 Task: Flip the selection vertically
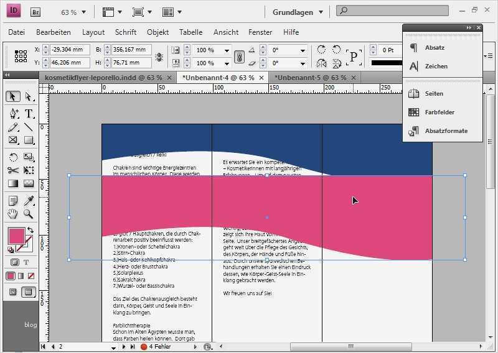tap(337, 64)
